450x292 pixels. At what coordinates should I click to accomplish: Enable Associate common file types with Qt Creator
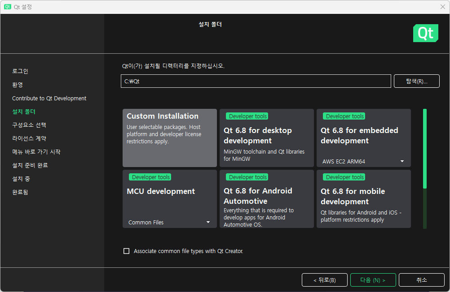[126, 251]
